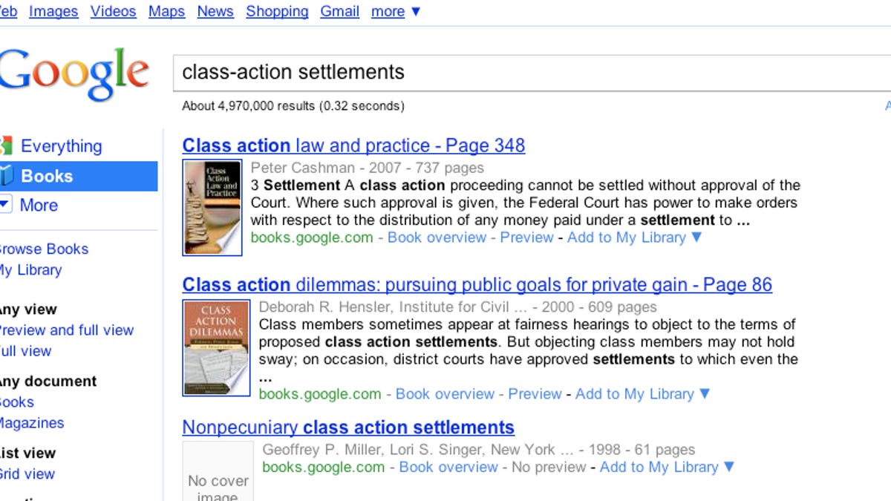The width and height of the screenshot is (891, 501).
Task: Open Nonpecuniary class action settlements result
Action: click(x=347, y=428)
